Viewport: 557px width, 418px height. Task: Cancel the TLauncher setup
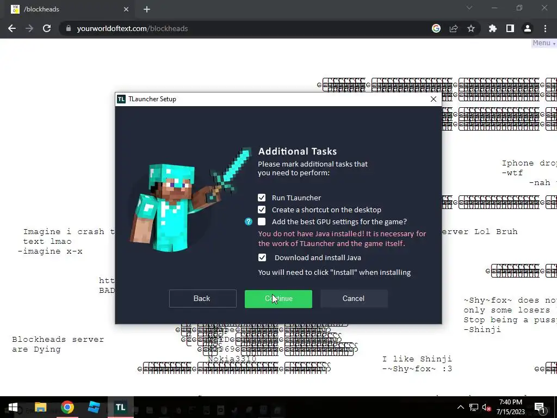(354, 299)
